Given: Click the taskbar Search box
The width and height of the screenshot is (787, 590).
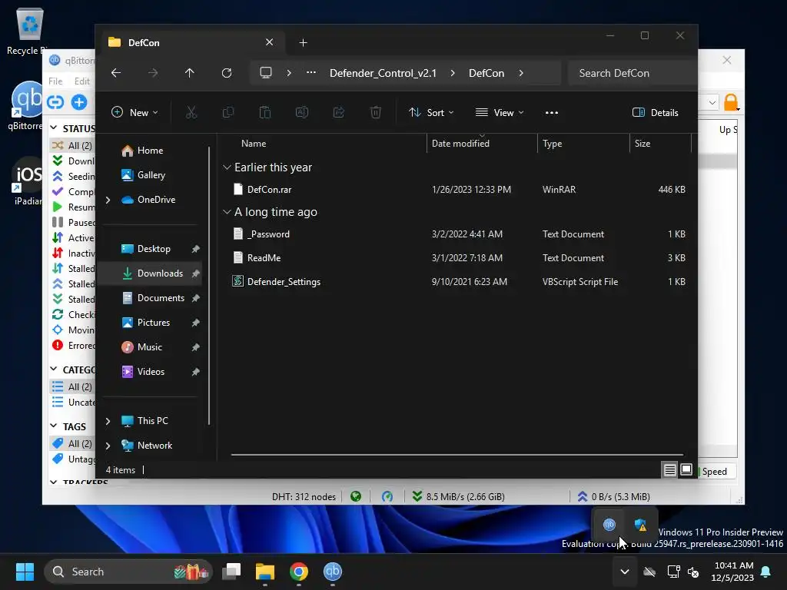Looking at the screenshot, I should point(128,572).
